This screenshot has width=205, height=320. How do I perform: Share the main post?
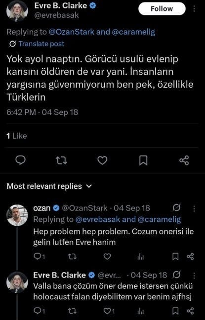tap(184, 160)
